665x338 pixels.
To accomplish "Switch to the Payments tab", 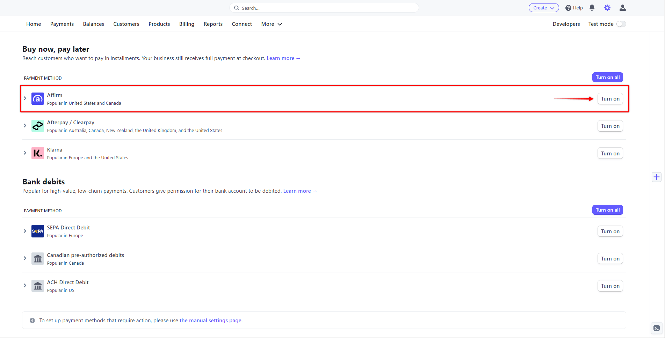I will (x=62, y=24).
